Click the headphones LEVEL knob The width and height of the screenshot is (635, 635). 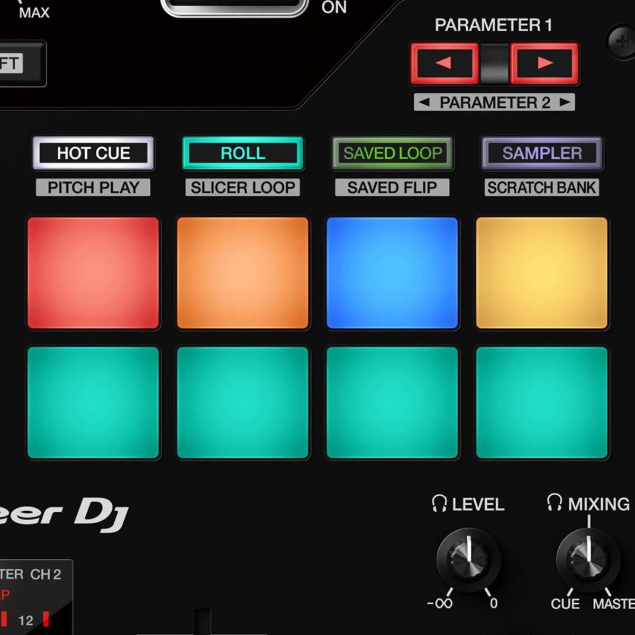(468, 559)
